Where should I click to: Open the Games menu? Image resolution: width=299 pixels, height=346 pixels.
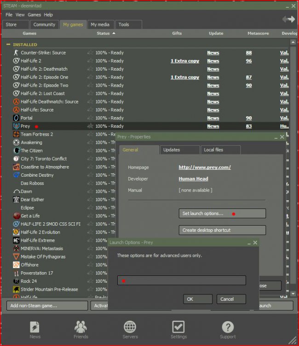tap(34, 15)
